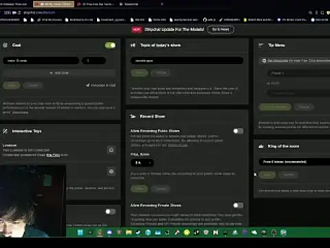330x248 pixels.
Task: Click Announce in chat link
Action: [100, 85]
